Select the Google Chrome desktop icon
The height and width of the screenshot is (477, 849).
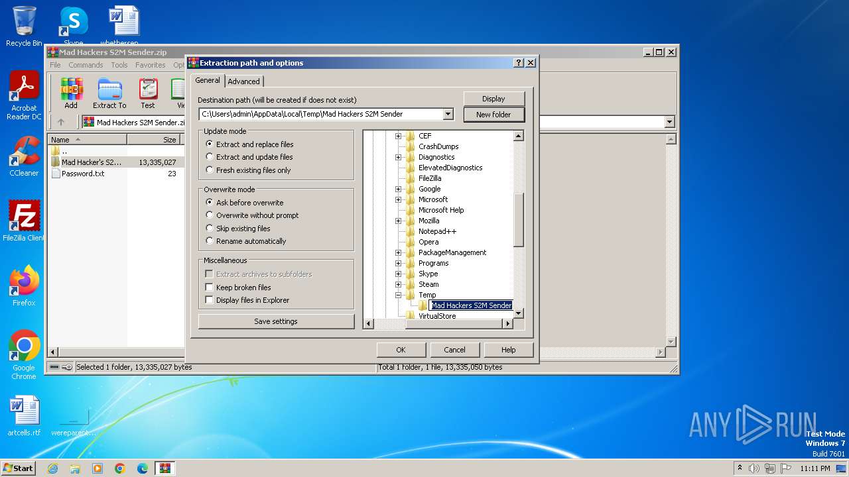pos(24,355)
